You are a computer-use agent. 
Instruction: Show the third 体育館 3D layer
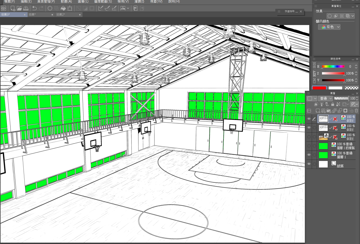click(309, 137)
